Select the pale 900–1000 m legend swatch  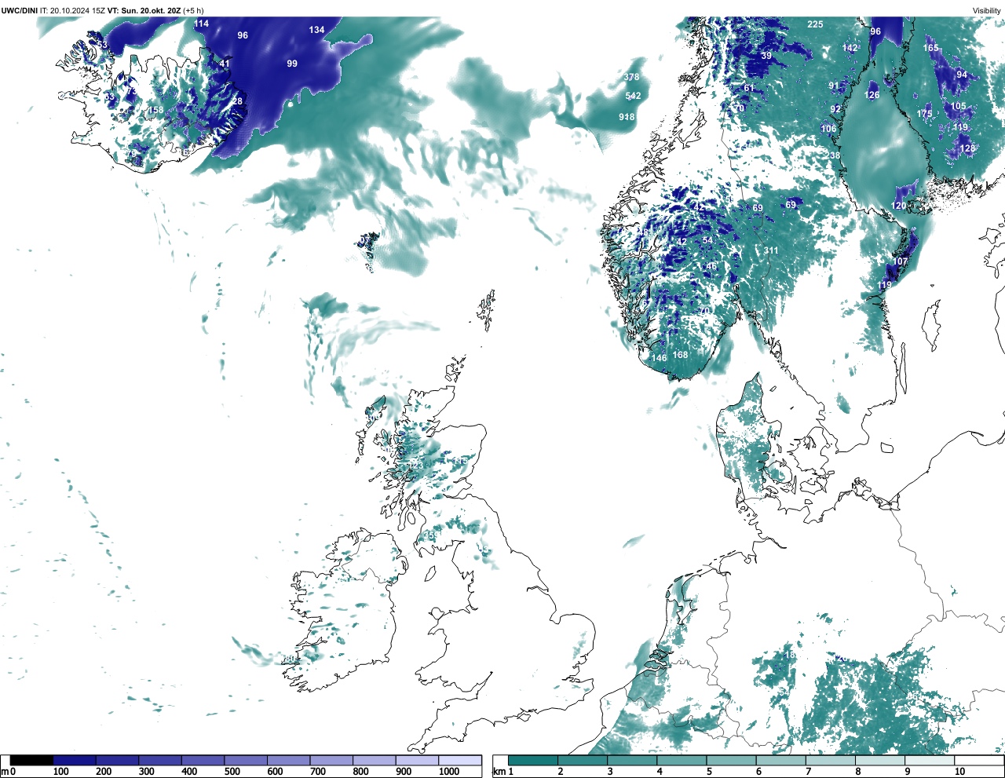(416, 761)
